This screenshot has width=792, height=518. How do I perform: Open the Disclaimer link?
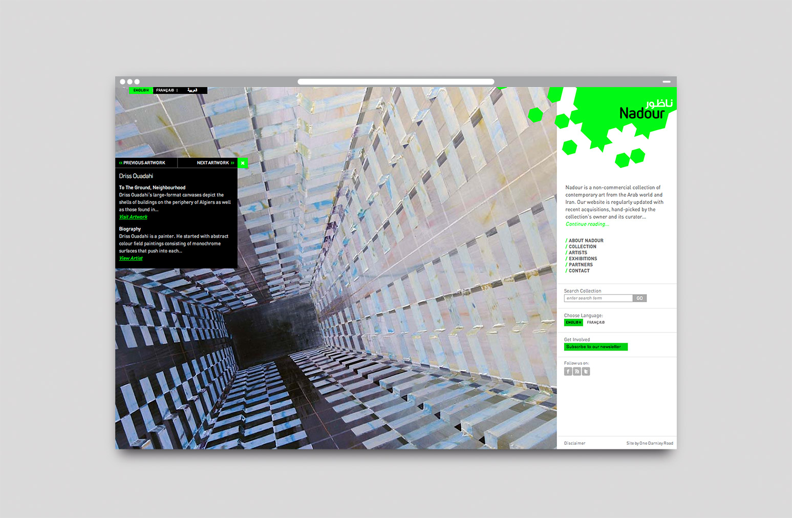pos(574,443)
